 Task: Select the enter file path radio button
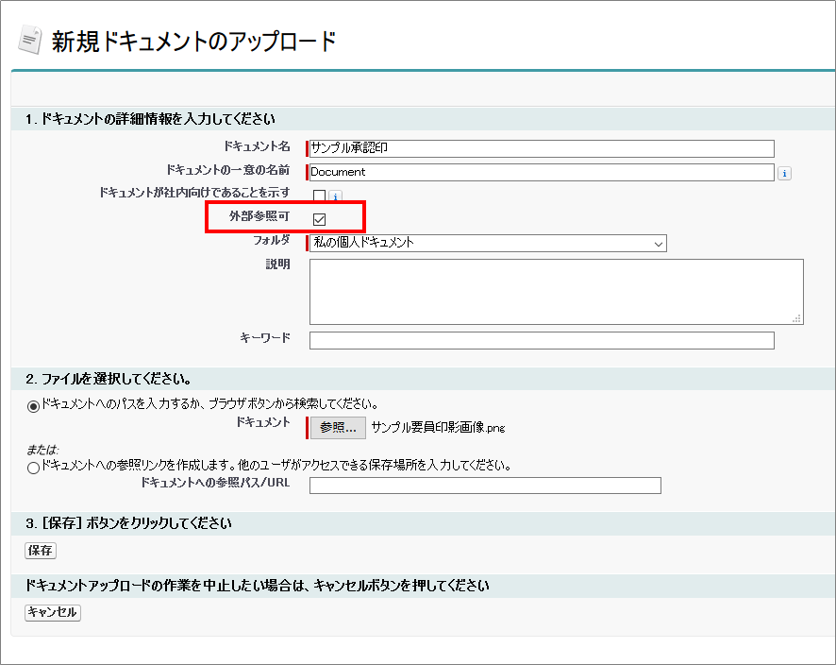34,406
